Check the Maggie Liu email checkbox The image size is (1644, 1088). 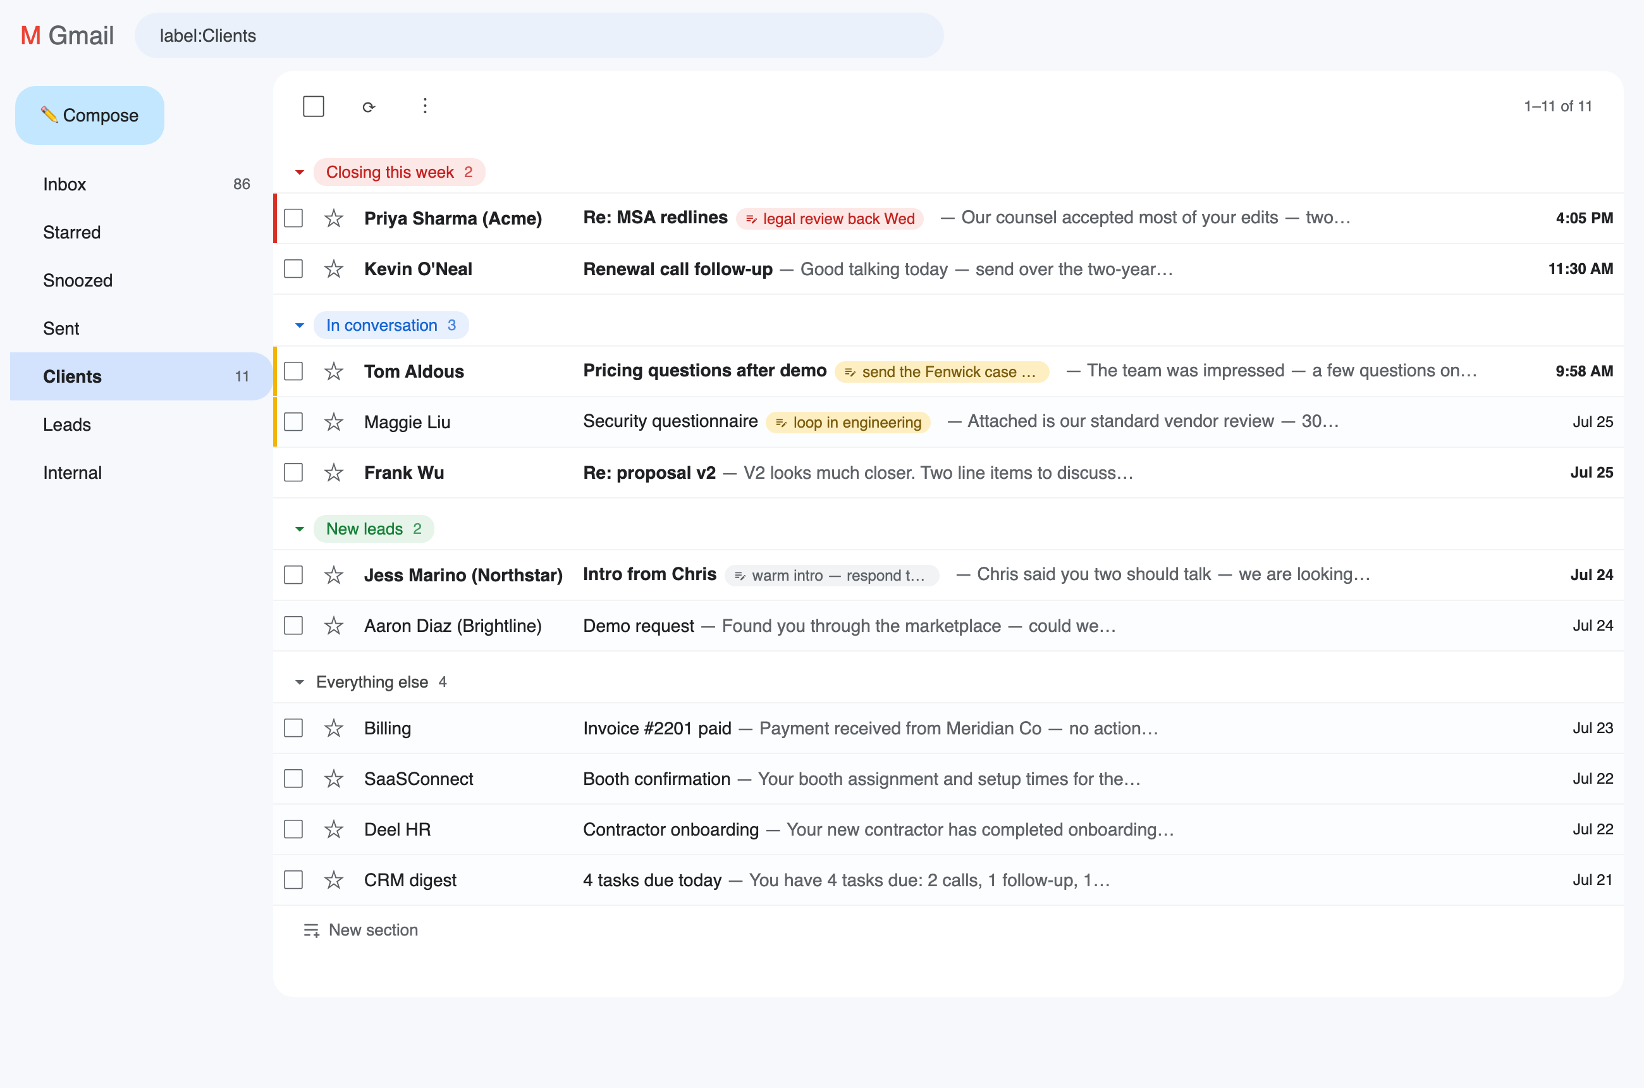293,422
